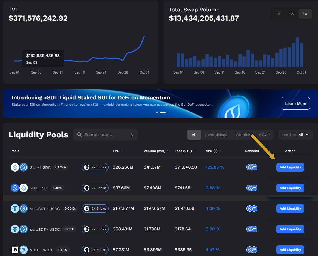Viewport: 318px width, 256px height.
Task: Open the Fee Tier: All dropdown
Action: click(295, 135)
